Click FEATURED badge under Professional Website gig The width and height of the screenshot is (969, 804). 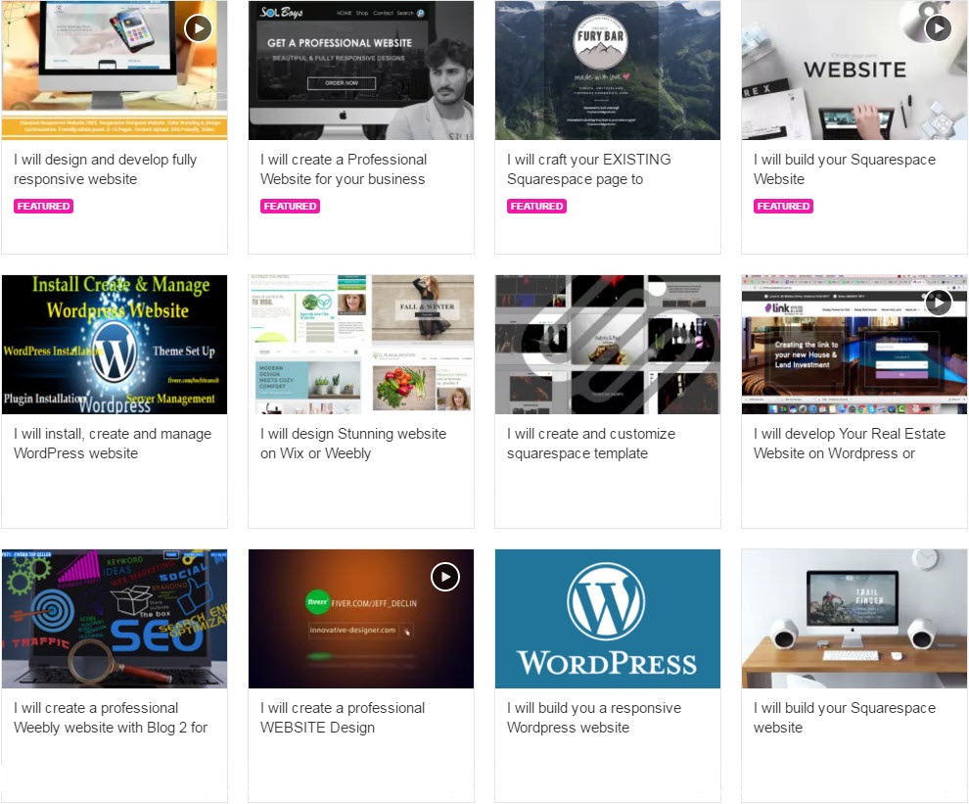(x=290, y=206)
